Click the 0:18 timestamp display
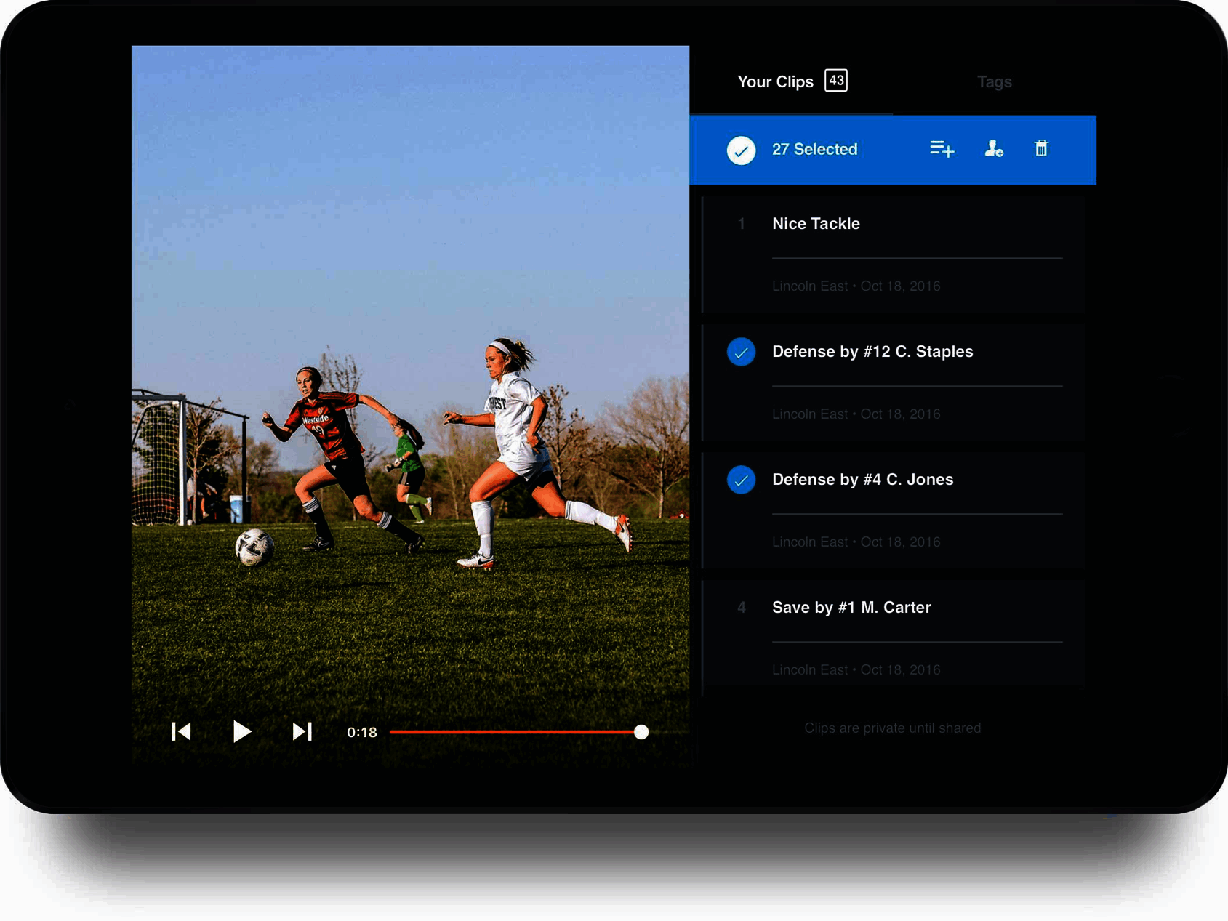The height and width of the screenshot is (921, 1228). (x=362, y=732)
